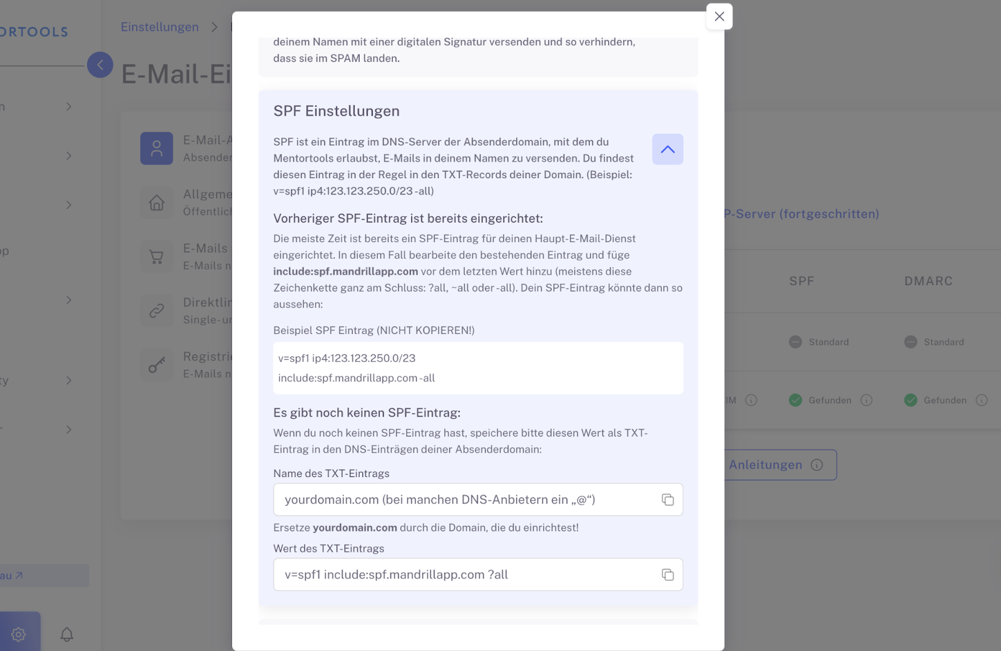Show info for DMARC Gefunden status

(x=982, y=400)
